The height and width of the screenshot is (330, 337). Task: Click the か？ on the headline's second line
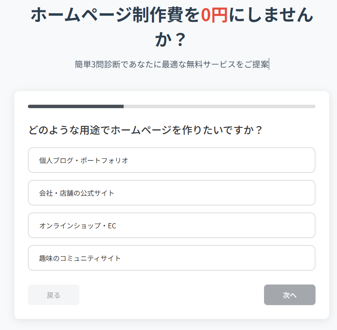coord(170,40)
